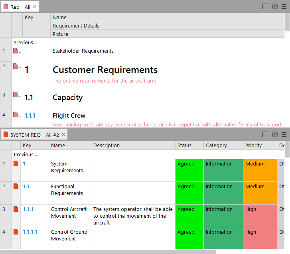This screenshot has width=290, height=254.
Task: Click the Control Aircraft Movement name cell
Action: pos(70,216)
